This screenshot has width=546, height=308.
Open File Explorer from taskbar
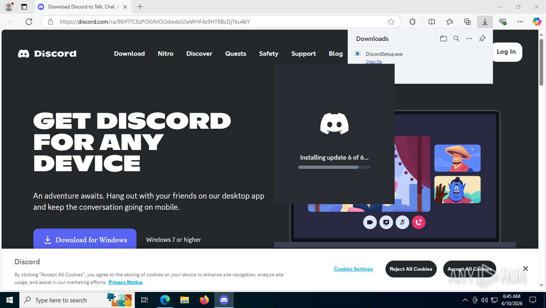coord(184,300)
